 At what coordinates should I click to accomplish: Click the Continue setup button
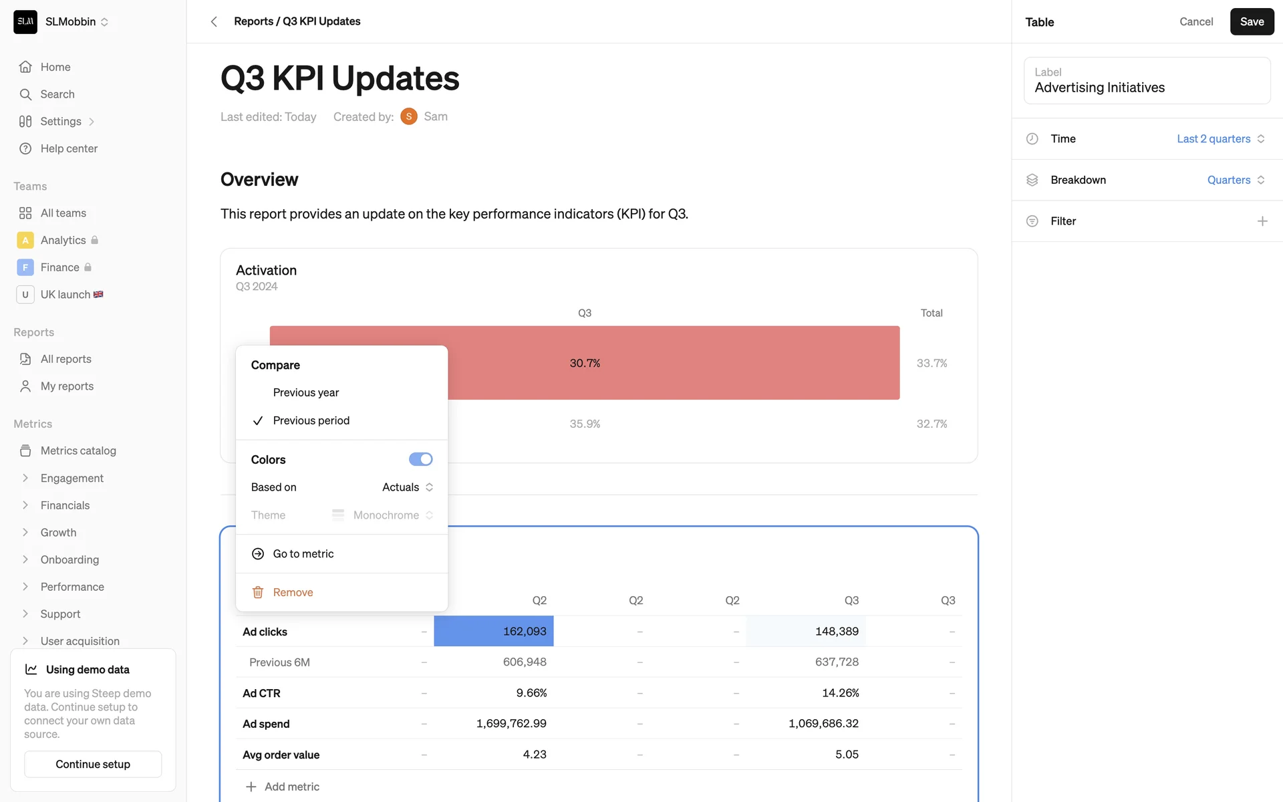pyautogui.click(x=93, y=764)
